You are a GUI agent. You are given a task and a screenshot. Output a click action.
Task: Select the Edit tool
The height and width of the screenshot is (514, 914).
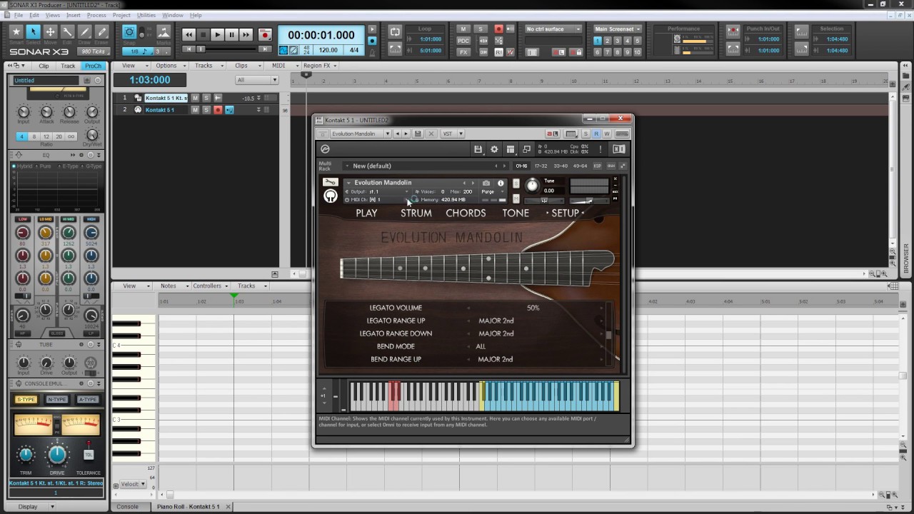[x=68, y=32]
